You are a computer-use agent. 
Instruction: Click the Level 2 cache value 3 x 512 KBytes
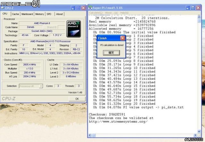[x=71, y=72]
